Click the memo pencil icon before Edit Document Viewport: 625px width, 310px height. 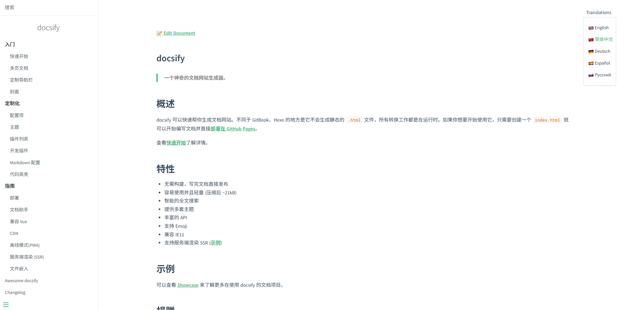pos(159,33)
